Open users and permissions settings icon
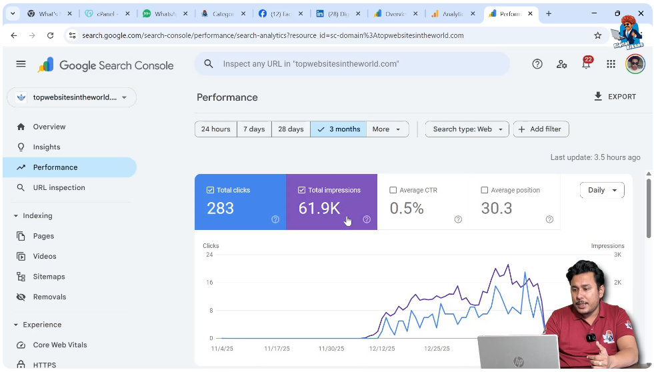The height and width of the screenshot is (372, 654). pyautogui.click(x=561, y=64)
